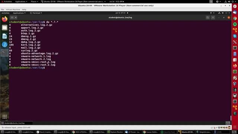Select the student@ubuntu terminal entry in bottom bar

[x=16, y=123]
